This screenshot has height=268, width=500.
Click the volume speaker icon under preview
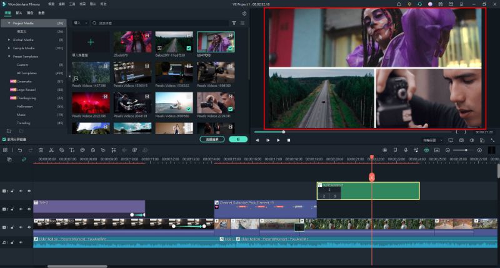(x=472, y=140)
